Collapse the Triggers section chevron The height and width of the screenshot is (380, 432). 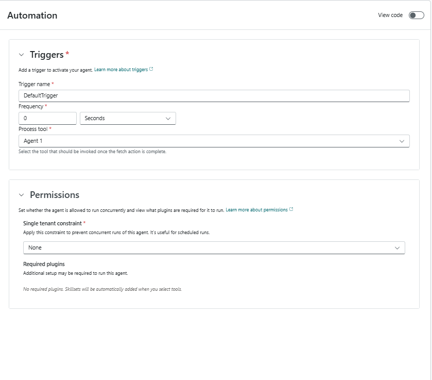pyautogui.click(x=21, y=55)
